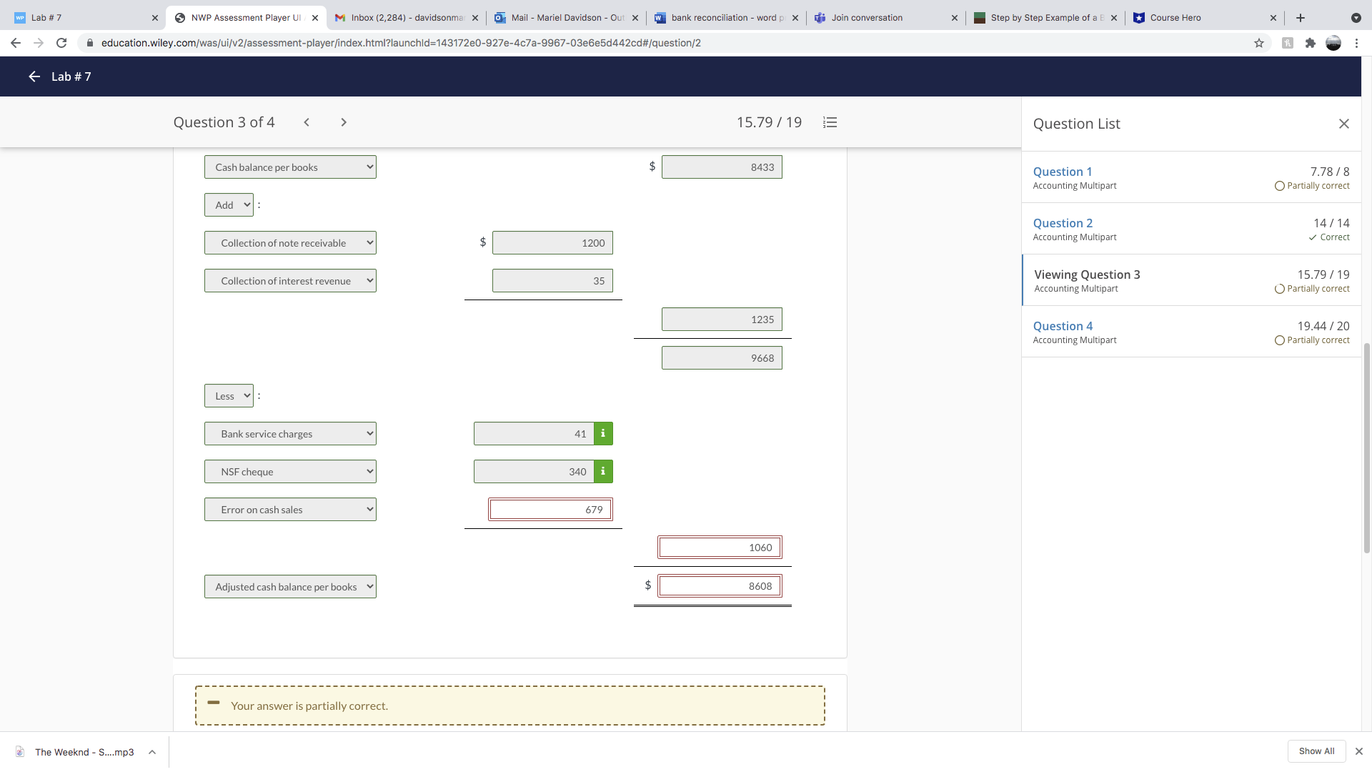The width and height of the screenshot is (1372, 772).
Task: Switch to the Course Hero tab
Action: (1200, 17)
